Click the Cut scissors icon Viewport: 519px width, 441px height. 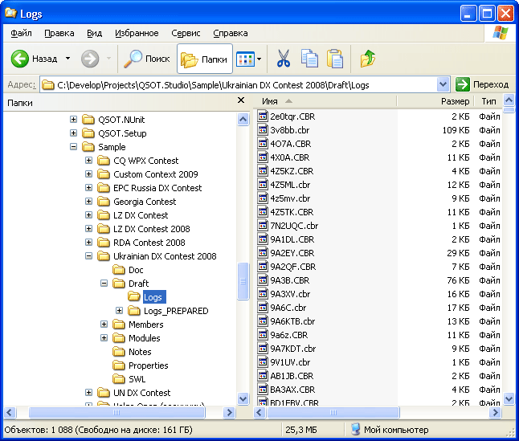pos(283,59)
